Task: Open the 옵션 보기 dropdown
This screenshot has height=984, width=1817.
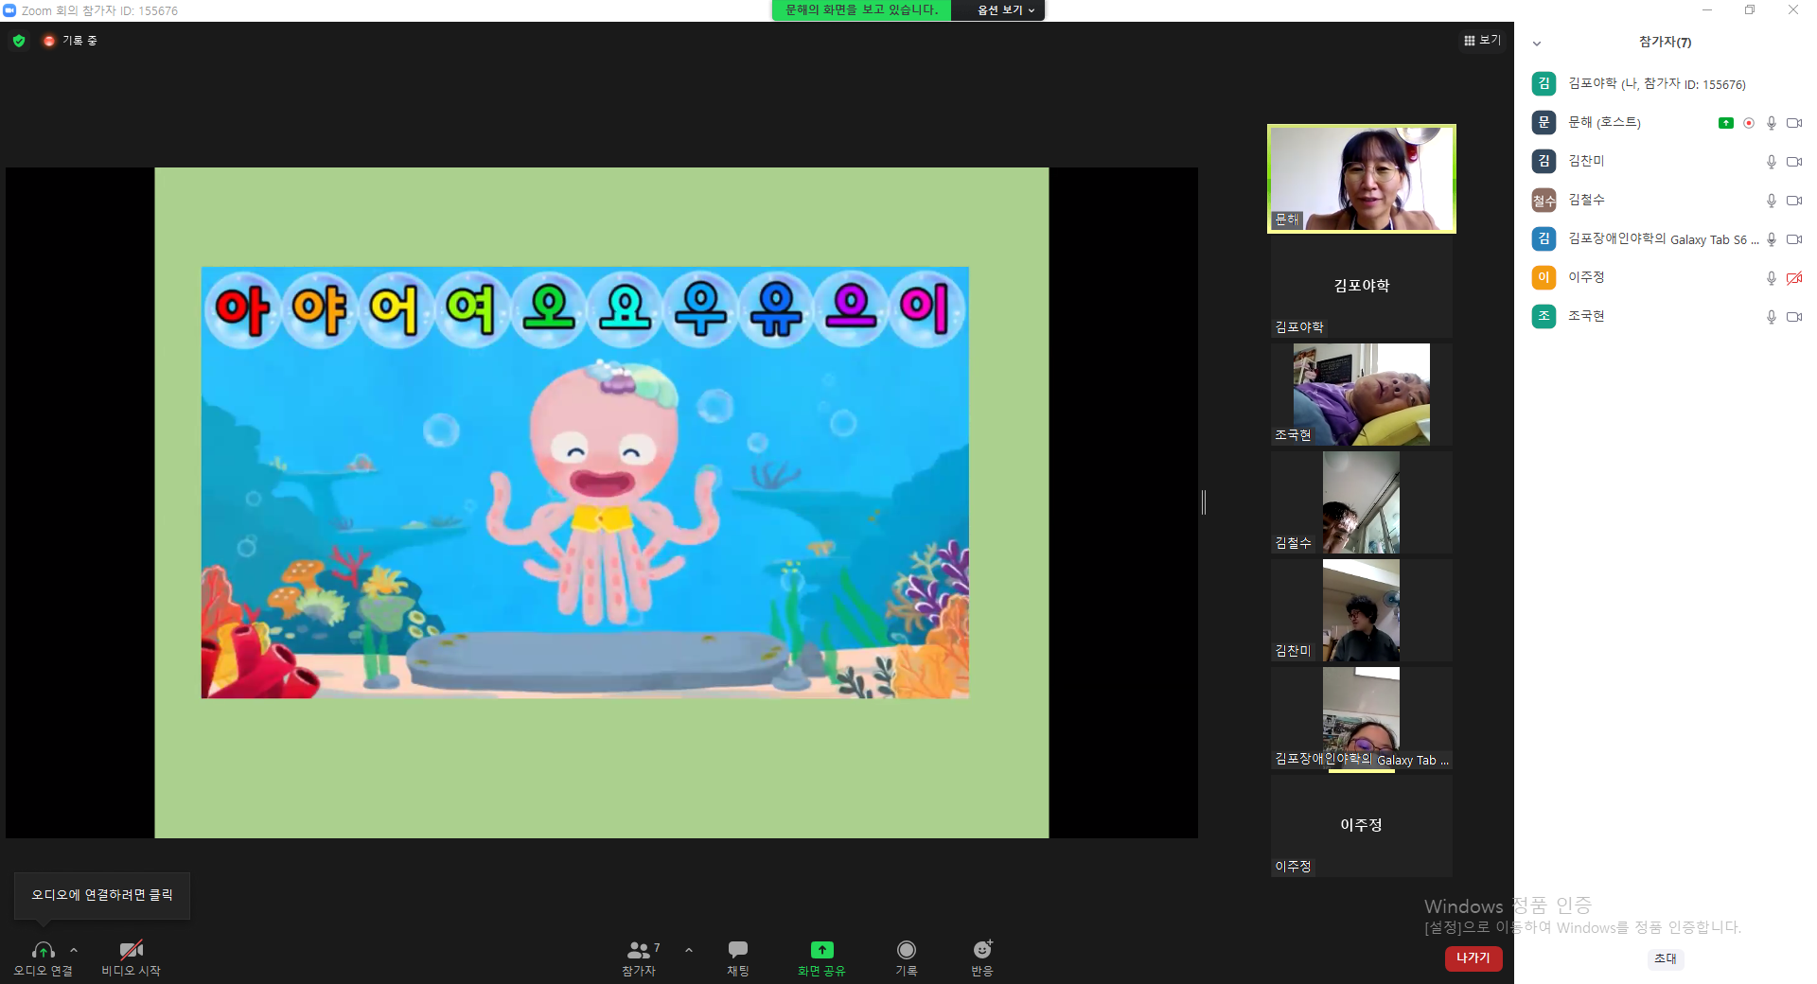Action: tap(1005, 10)
